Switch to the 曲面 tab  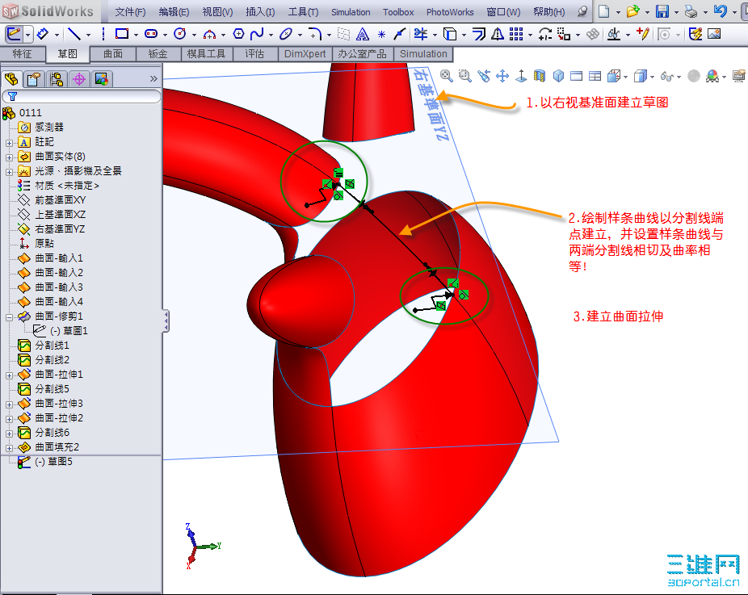click(113, 54)
